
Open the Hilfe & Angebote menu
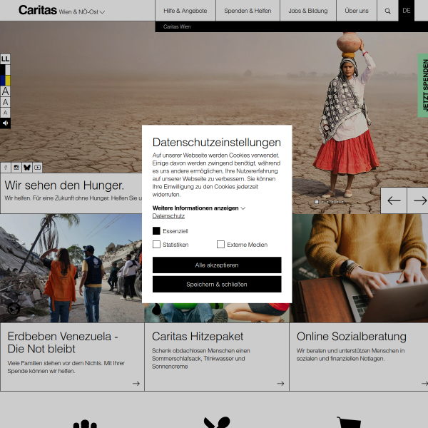[x=185, y=11]
